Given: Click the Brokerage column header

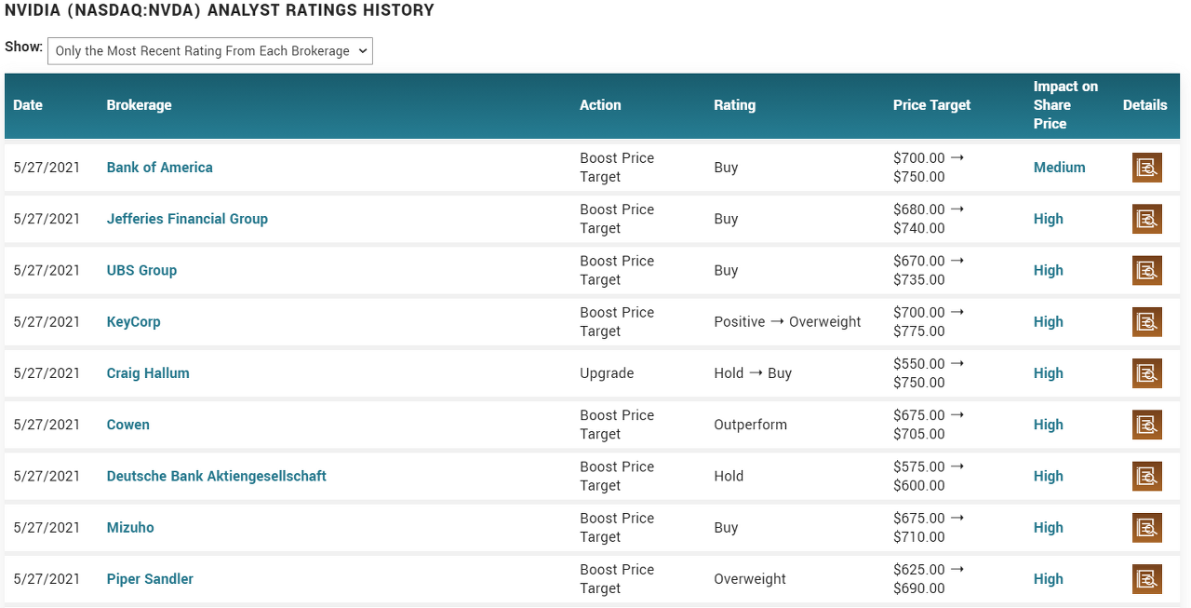Looking at the screenshot, I should (x=140, y=105).
